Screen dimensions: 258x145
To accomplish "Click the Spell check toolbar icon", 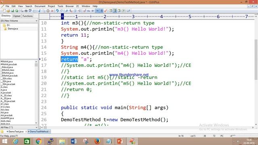I will [30, 11].
